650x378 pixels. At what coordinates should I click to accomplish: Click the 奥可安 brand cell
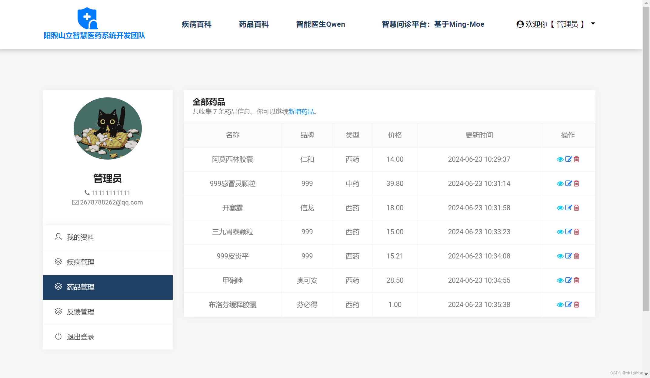(x=307, y=281)
